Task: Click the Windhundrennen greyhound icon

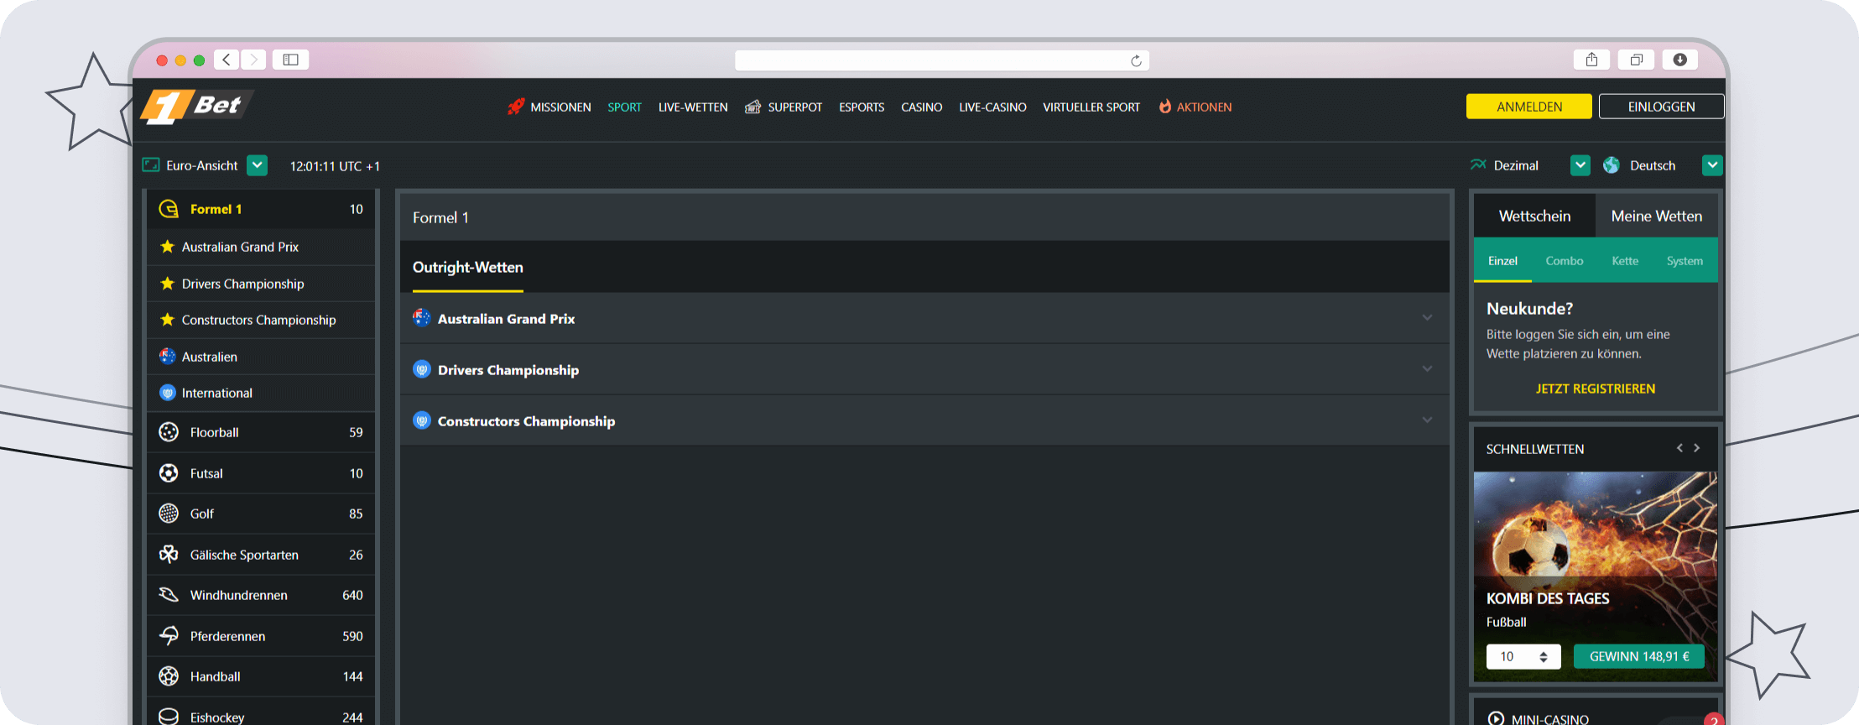Action: point(169,595)
